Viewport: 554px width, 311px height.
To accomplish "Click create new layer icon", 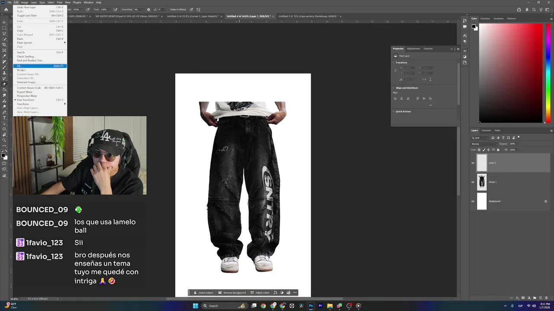I will point(541,298).
